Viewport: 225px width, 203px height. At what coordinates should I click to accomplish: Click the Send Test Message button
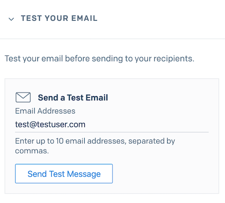pos(64,173)
